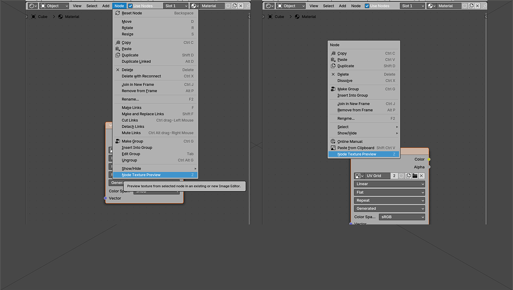The width and height of the screenshot is (513, 290).
Task: Open Object shader type dropdown in right editor
Action: (291, 6)
